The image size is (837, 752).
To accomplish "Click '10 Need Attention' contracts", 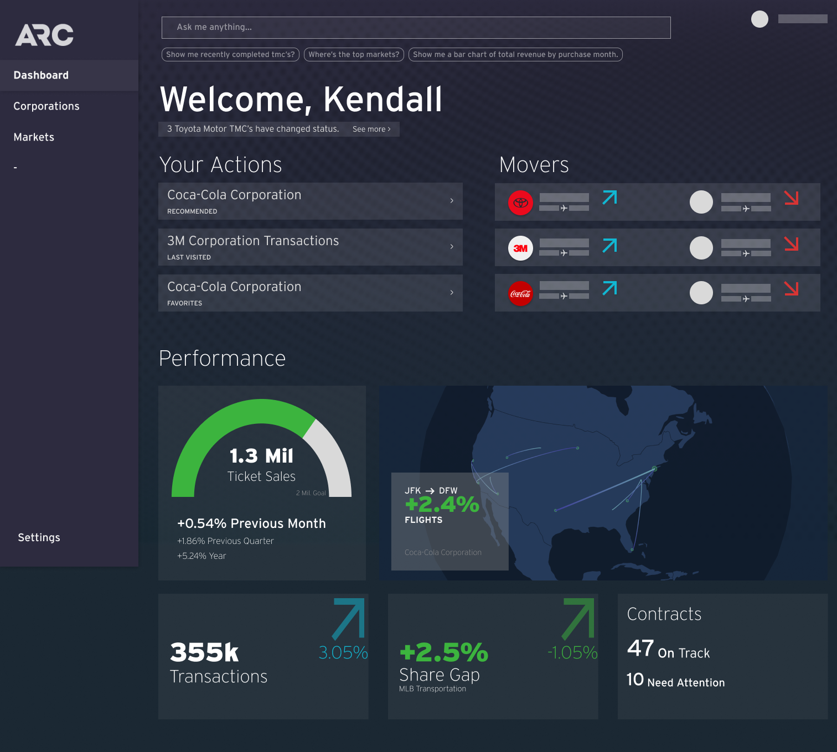I will click(x=675, y=680).
